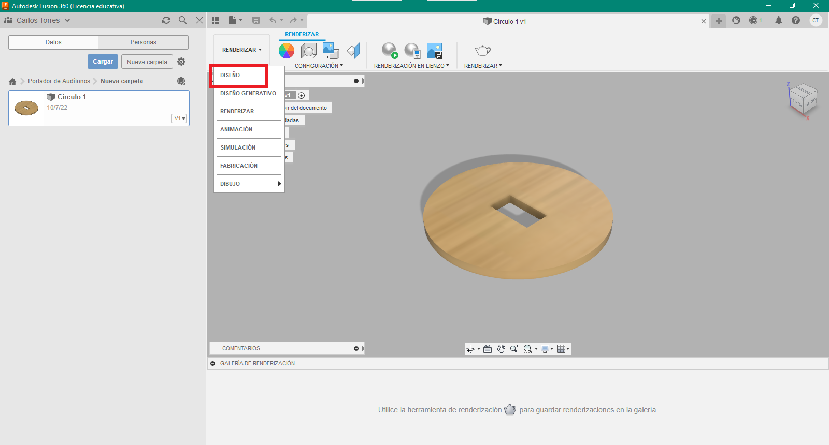This screenshot has width=829, height=445.
Task: Click the Save disk icon
Action: [x=256, y=20]
